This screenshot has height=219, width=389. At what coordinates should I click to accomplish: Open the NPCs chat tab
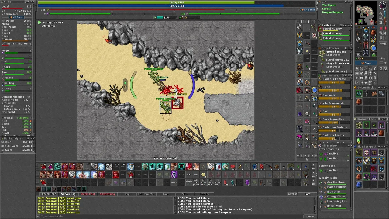(185, 194)
